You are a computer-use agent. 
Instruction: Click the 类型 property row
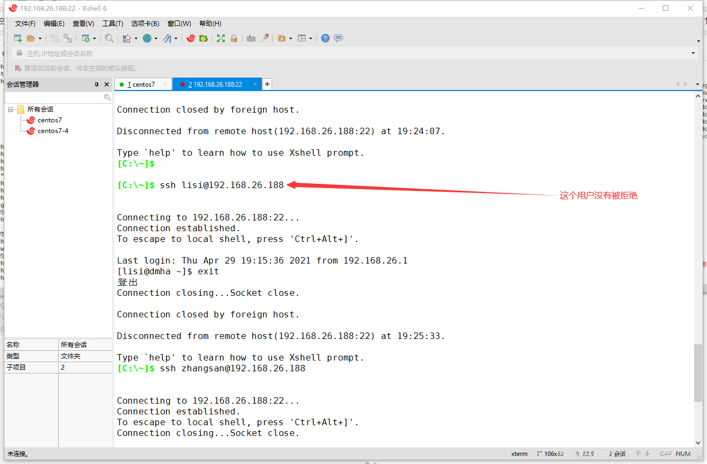pyautogui.click(x=58, y=356)
